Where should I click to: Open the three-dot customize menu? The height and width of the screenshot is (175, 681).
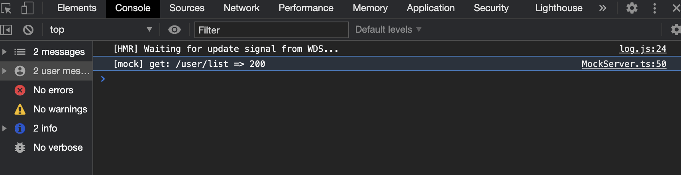[654, 8]
